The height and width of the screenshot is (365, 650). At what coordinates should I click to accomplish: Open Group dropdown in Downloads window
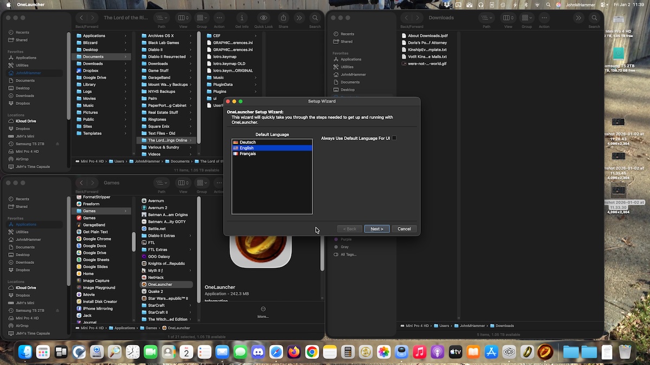[526, 18]
